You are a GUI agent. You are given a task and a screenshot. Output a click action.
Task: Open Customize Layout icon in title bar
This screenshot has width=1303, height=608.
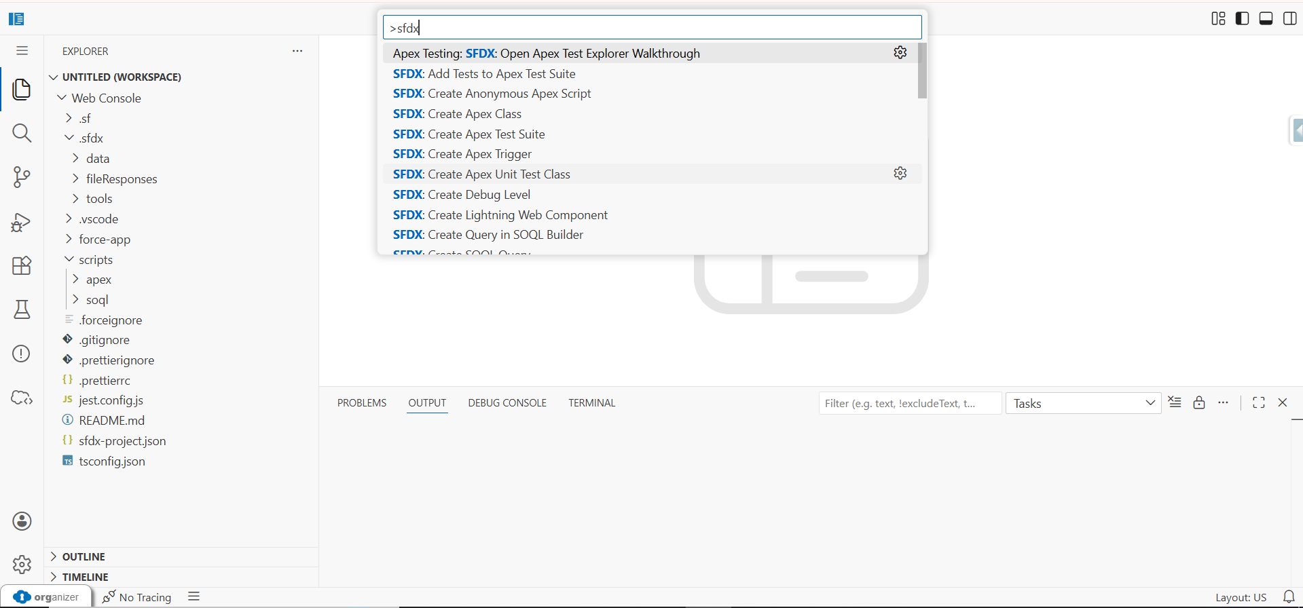coord(1218,18)
